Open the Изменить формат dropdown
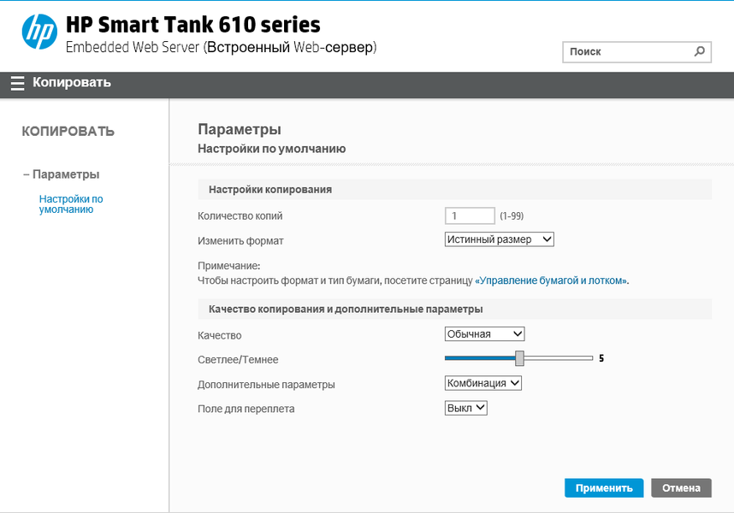Viewport: 734px width, 513px height. (x=500, y=240)
